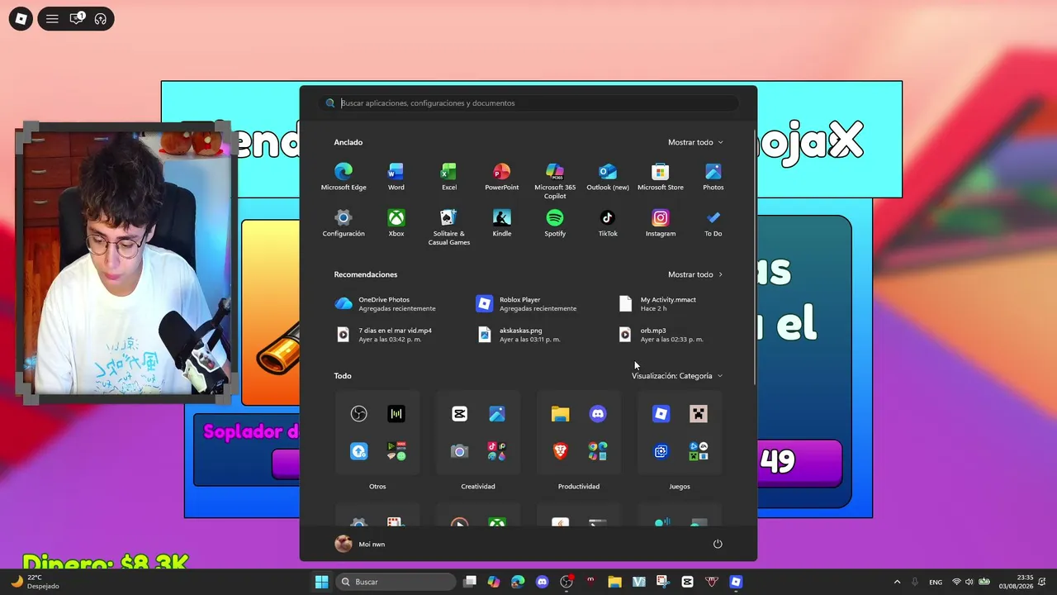Image resolution: width=1057 pixels, height=595 pixels.
Task: Launch CapCut in the Creatividad category
Action: point(459,414)
